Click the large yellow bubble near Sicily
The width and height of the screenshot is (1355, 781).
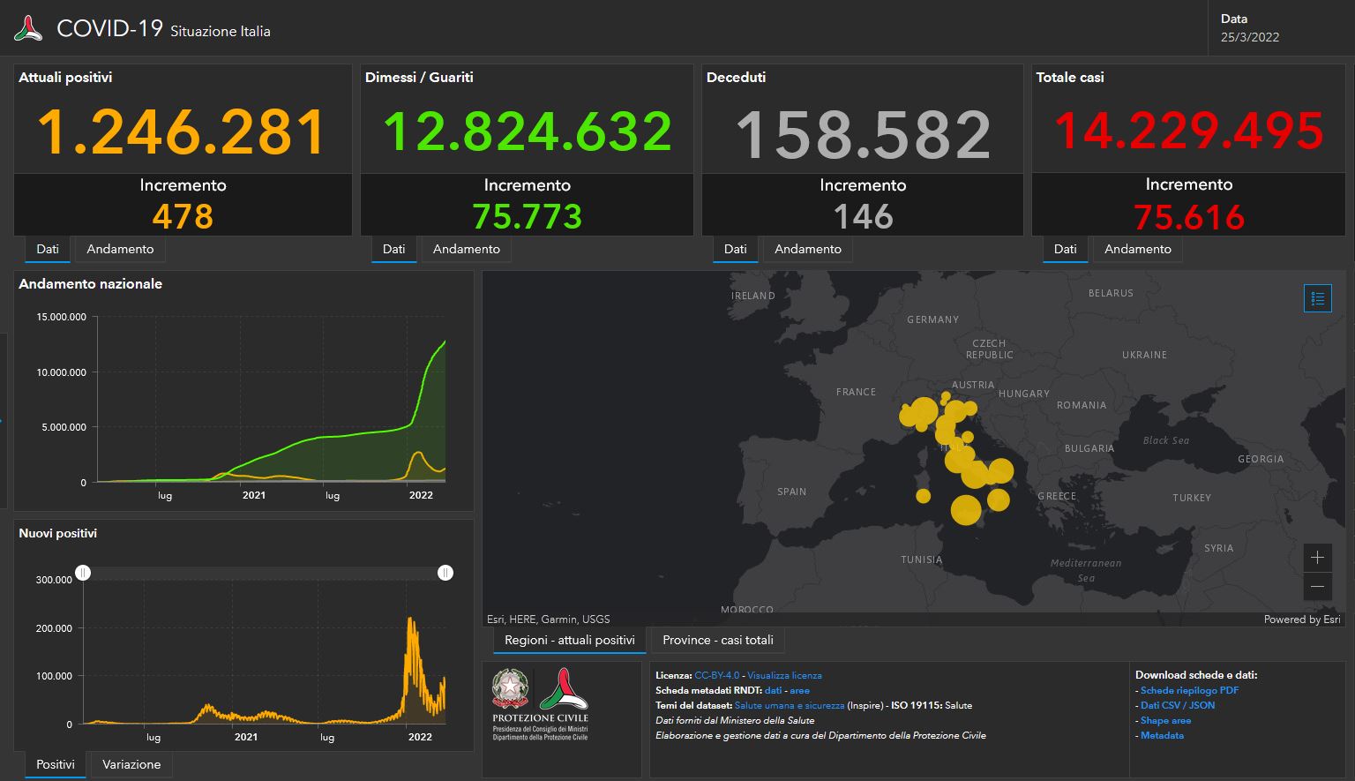tap(967, 509)
